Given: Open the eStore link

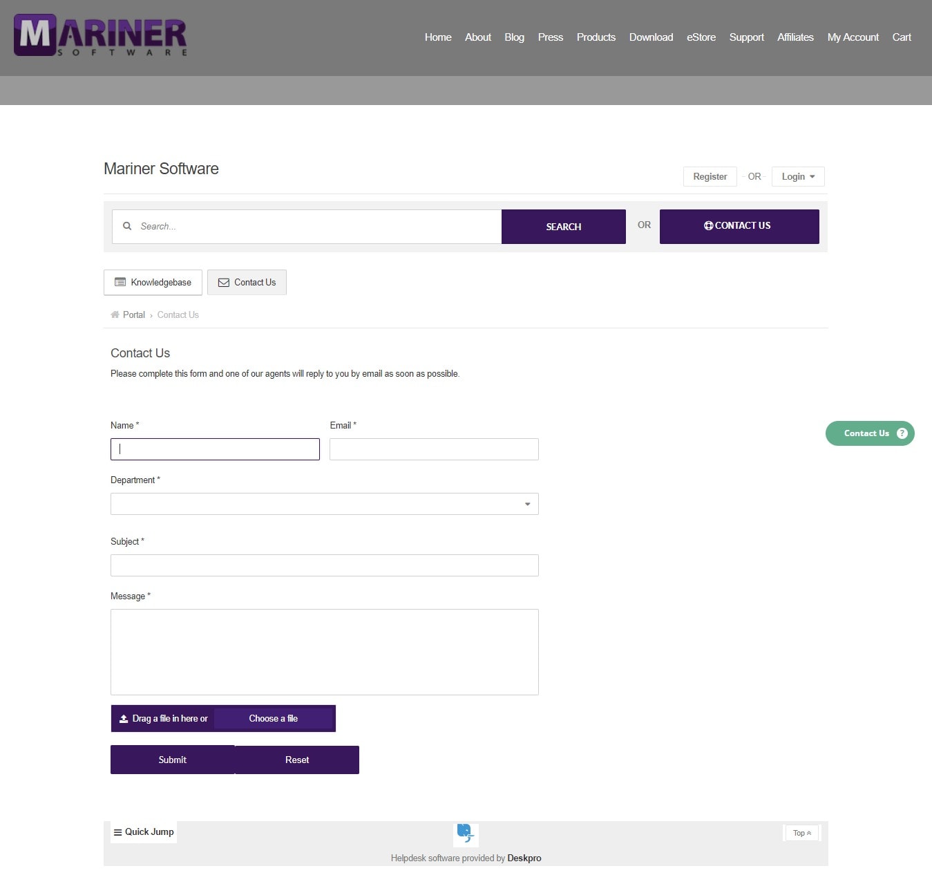Looking at the screenshot, I should [701, 37].
